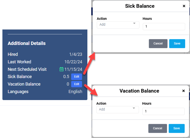Open the Action dropdown in Vacation Balance
The width and height of the screenshot is (190, 138).
tap(117, 109)
